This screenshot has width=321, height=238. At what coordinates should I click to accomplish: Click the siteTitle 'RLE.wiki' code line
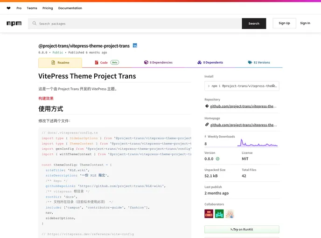[x=68, y=170]
